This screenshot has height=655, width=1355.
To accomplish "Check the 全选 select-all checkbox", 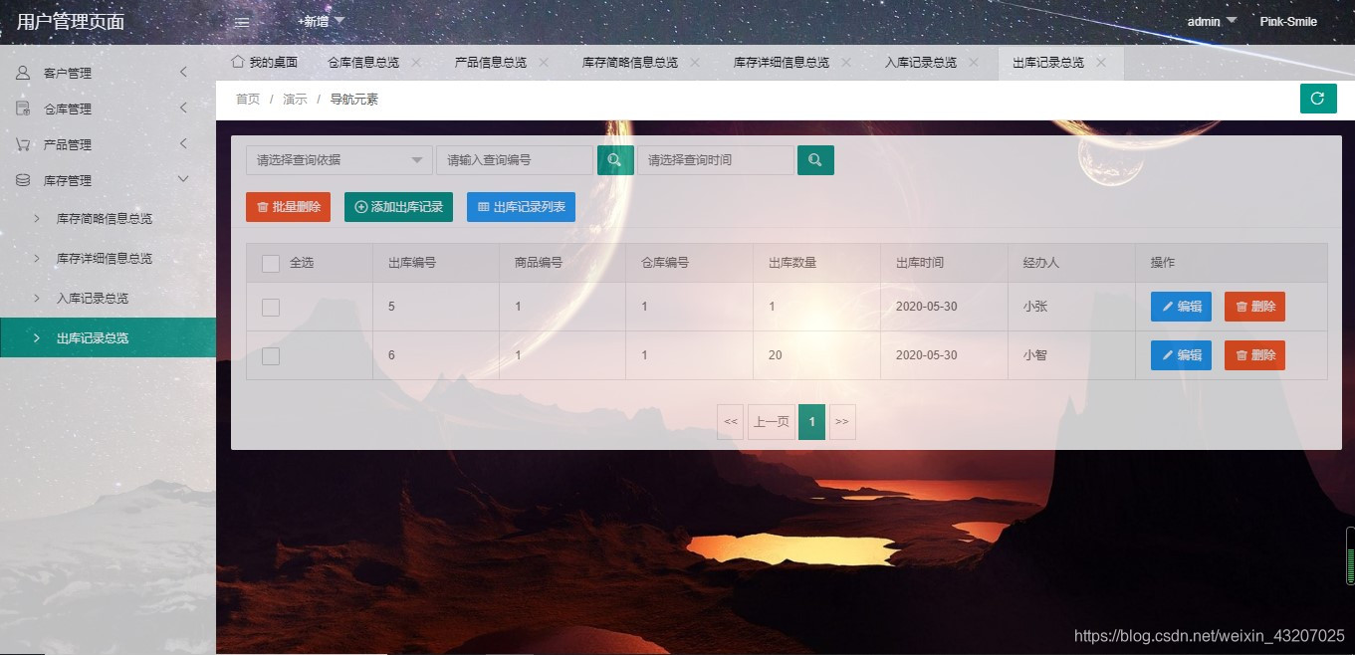I will [x=270, y=262].
